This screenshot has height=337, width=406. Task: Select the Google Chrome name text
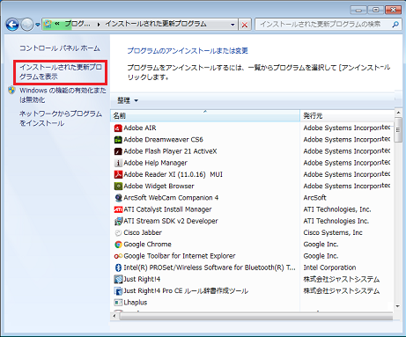click(x=147, y=245)
